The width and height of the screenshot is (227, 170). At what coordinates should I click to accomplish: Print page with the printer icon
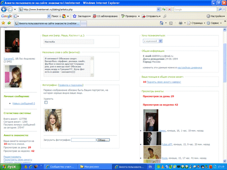click(181, 23)
